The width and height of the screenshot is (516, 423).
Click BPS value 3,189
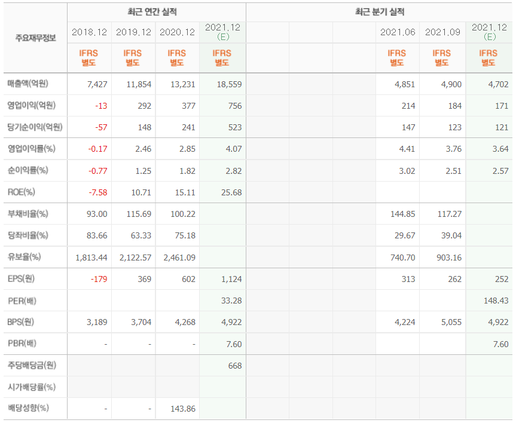(97, 323)
